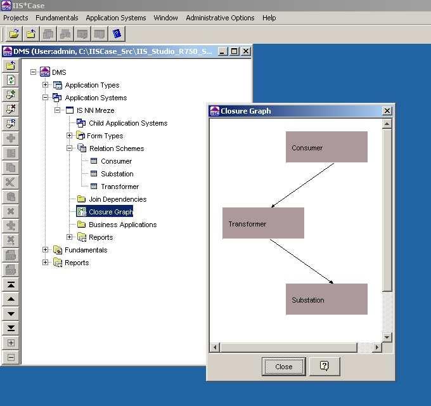
Task: Click the vertical scrollbar thumb in Closure Graph
Action: click(387, 210)
